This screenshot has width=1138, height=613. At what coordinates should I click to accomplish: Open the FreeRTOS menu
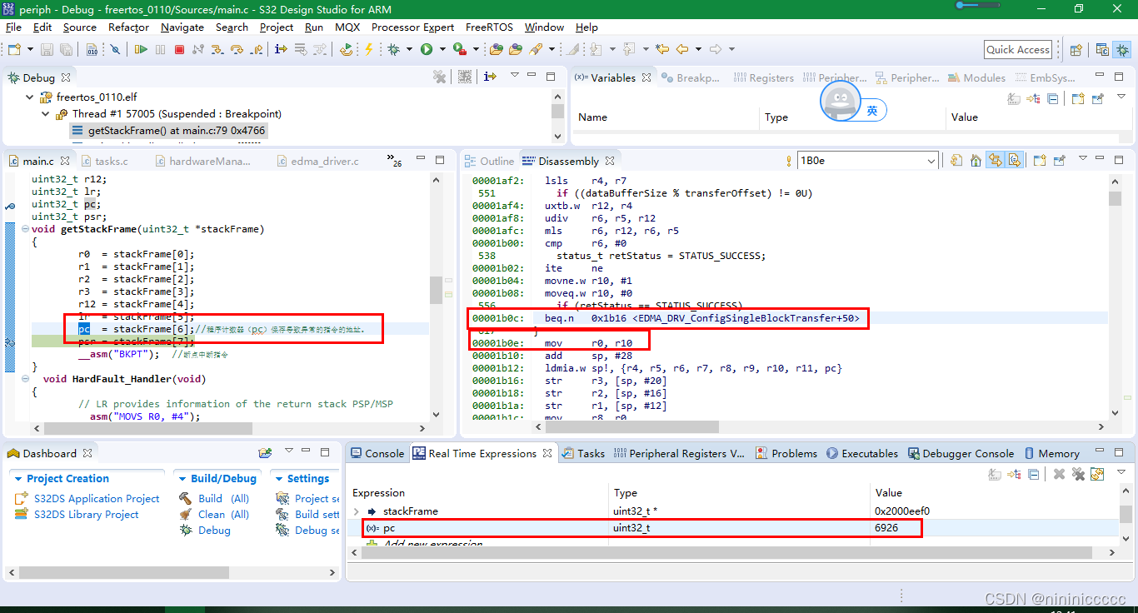(x=490, y=27)
